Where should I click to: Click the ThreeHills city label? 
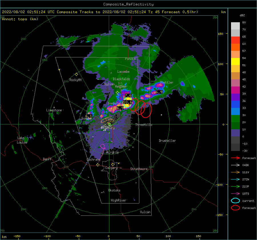click(x=144, y=125)
